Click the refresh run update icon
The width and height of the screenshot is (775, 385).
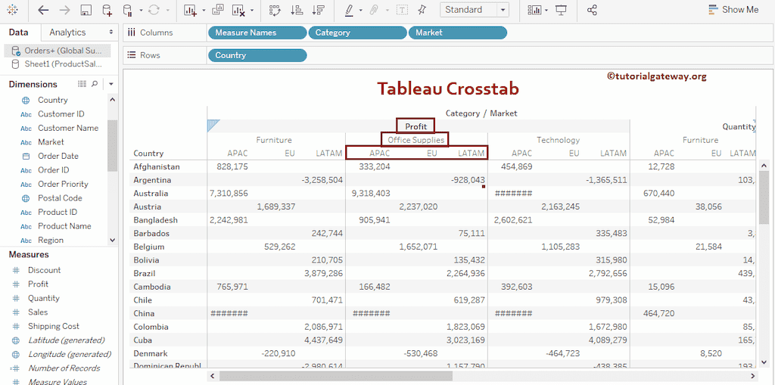point(154,10)
